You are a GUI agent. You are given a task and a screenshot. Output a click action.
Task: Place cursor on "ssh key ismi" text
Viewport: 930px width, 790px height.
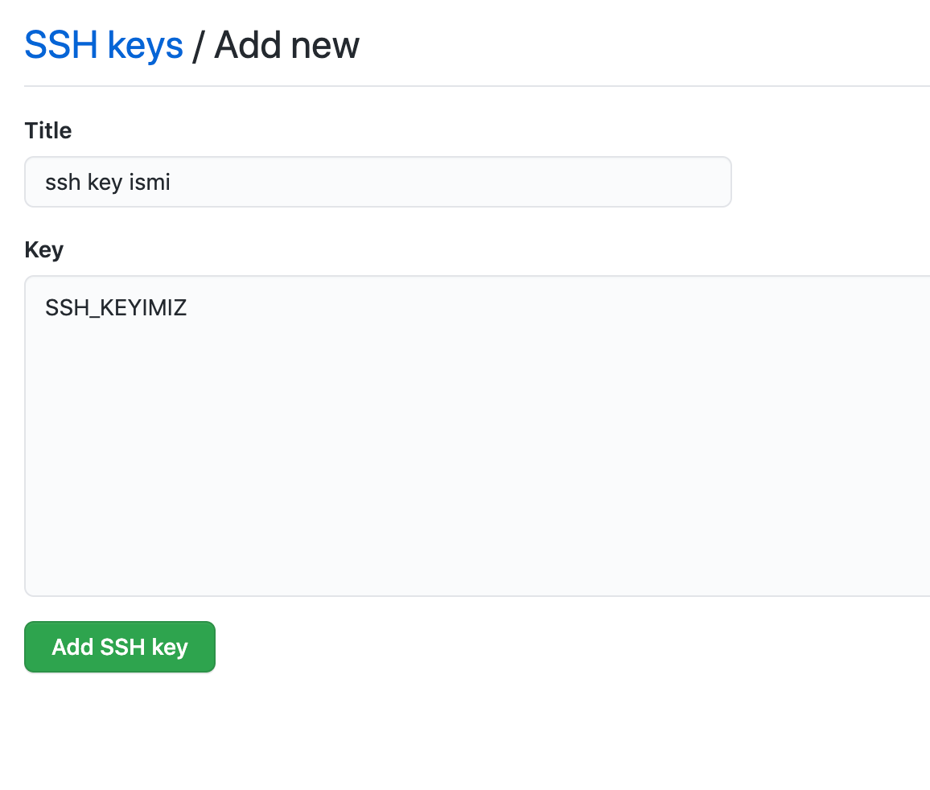[x=108, y=183]
